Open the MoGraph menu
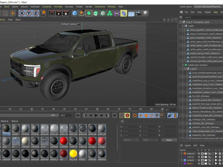The width and height of the screenshot is (223, 167). click(35, 6)
